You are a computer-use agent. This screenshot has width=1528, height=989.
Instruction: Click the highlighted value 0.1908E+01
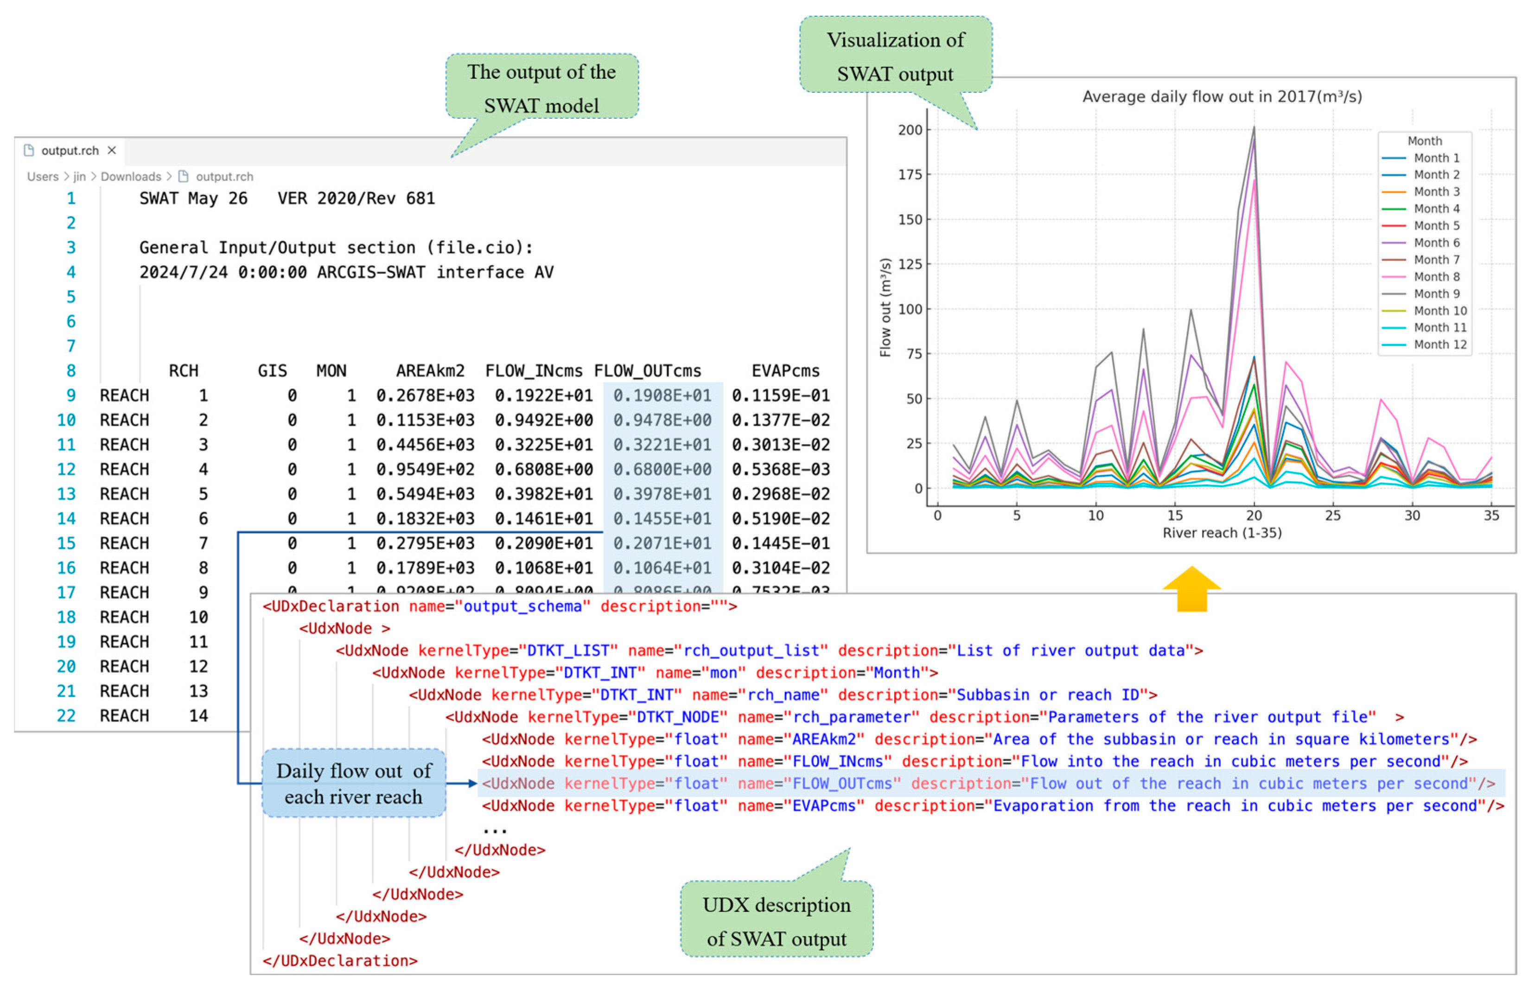tap(662, 396)
